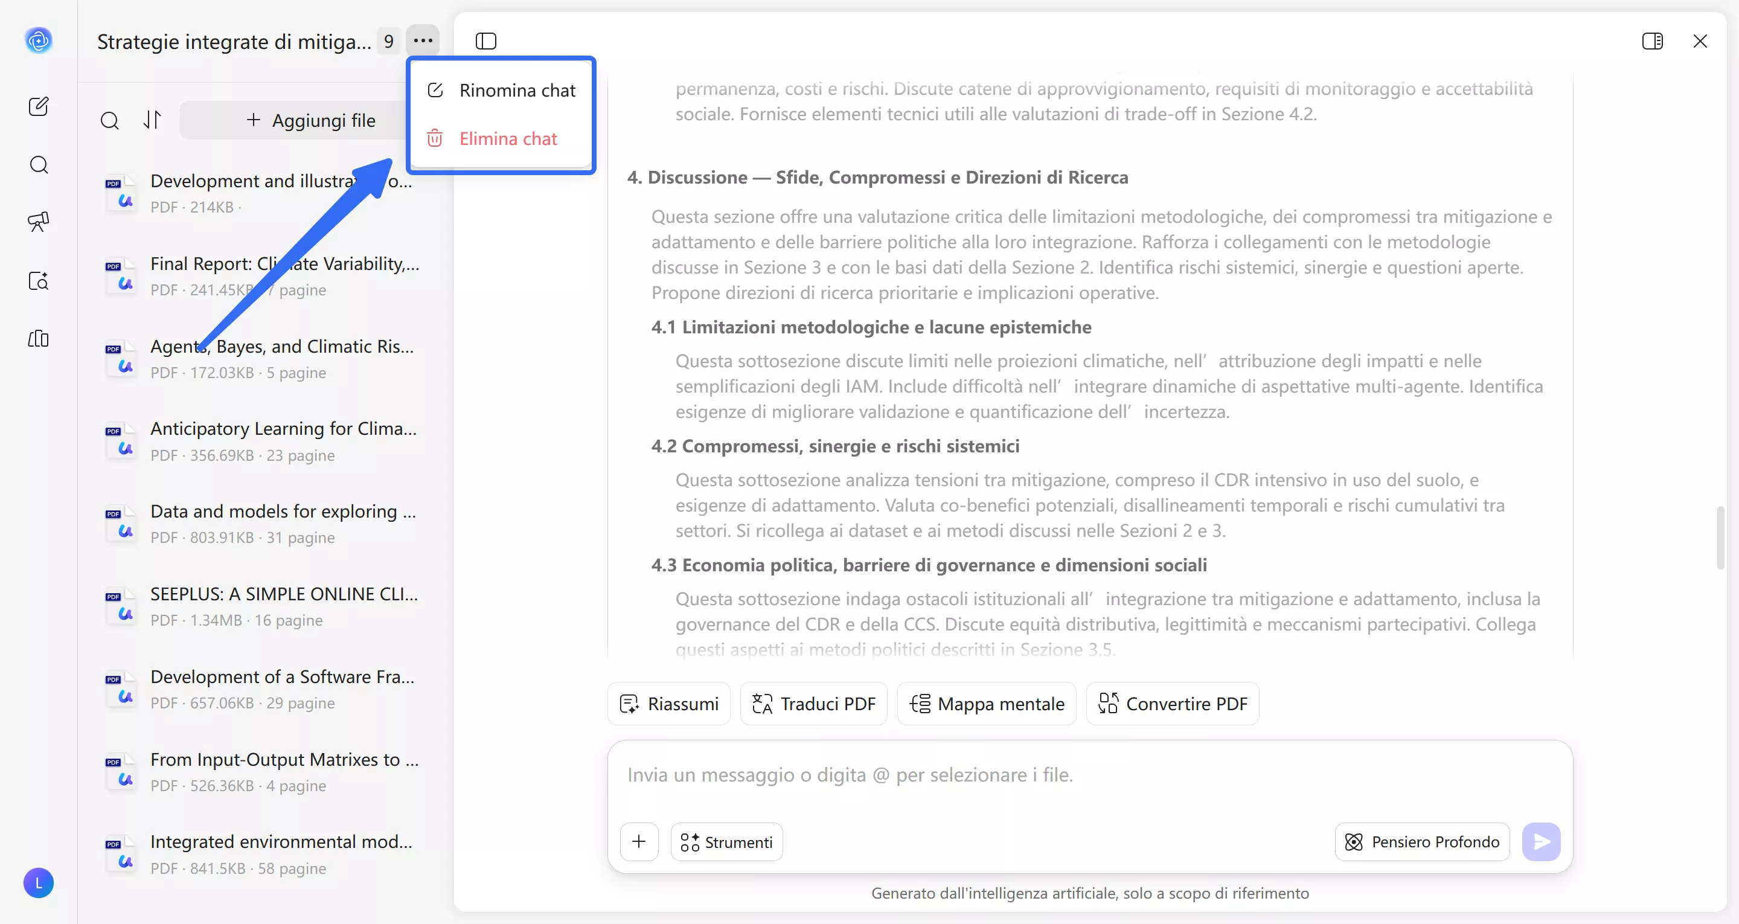
Task: Choose Elimina chat in the menu
Action: [x=501, y=139]
